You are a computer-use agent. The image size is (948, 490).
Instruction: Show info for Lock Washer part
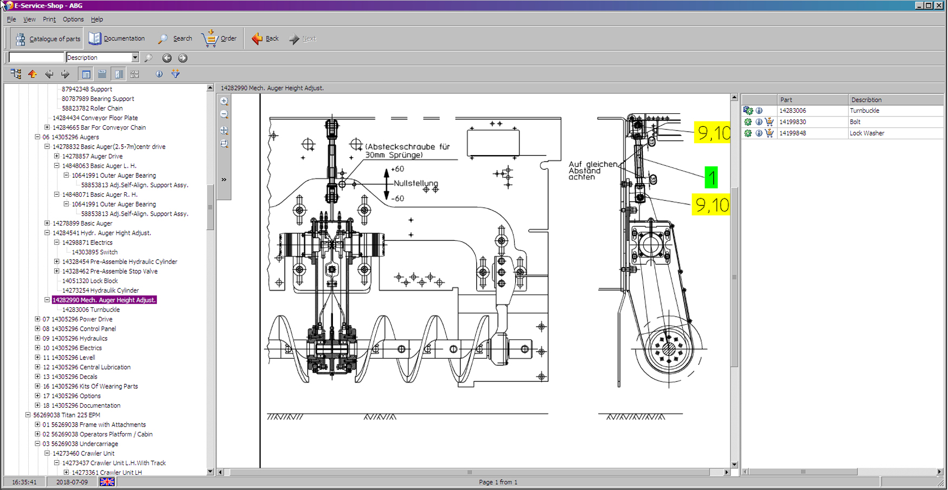[759, 133]
